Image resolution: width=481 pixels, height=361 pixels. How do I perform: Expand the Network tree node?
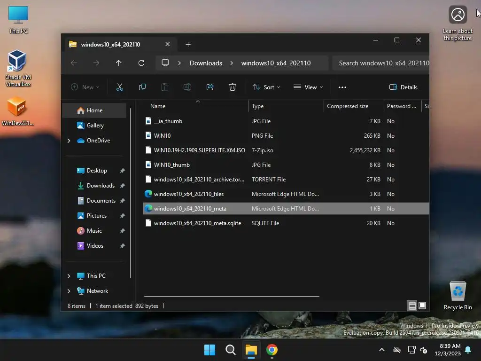click(69, 291)
